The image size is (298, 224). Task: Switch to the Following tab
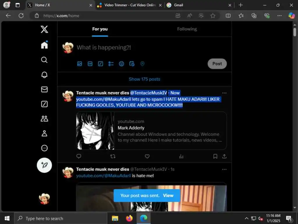pos(187,29)
